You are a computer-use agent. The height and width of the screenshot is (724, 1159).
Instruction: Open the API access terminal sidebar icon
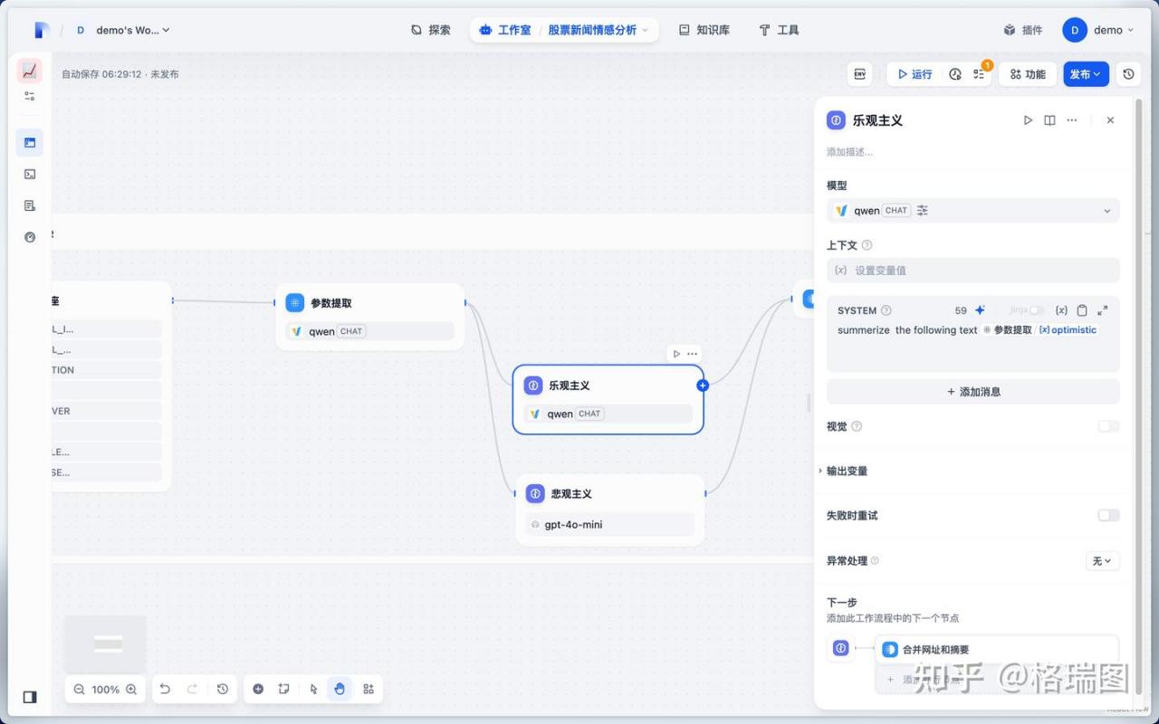tap(30, 174)
